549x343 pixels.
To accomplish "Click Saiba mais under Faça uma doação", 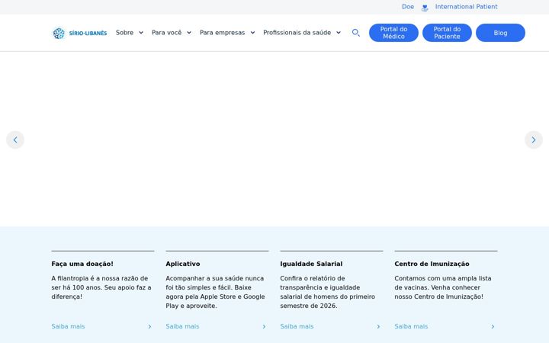I will [68, 326].
